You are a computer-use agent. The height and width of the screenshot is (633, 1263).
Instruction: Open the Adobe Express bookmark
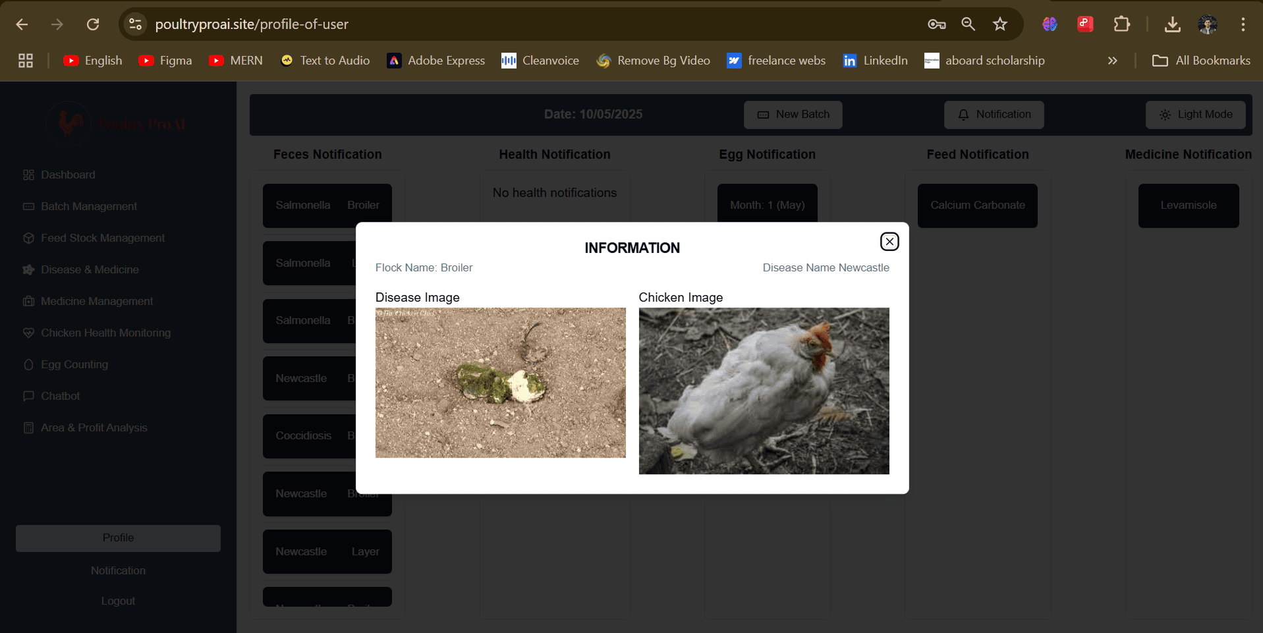[436, 61]
